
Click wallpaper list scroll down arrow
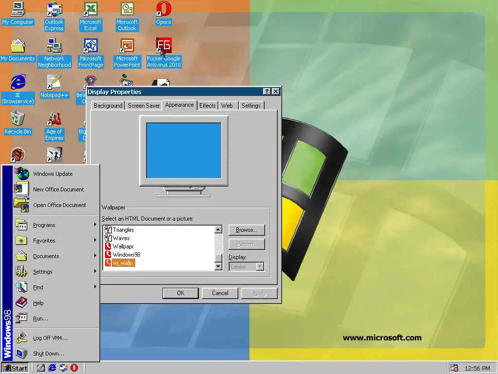(218, 266)
